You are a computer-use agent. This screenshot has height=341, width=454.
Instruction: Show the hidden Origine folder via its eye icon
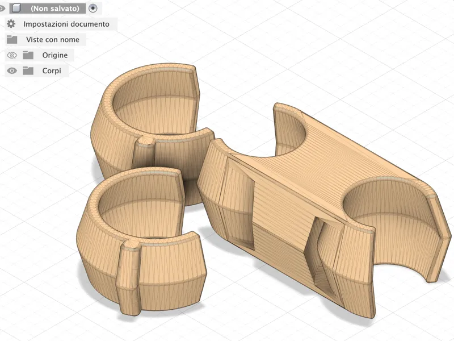[x=12, y=55]
